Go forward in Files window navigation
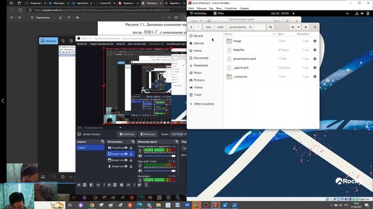The image size is (373, 209). [x=198, y=27]
